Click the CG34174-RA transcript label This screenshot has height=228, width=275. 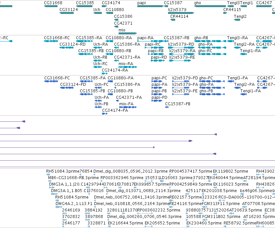tap(115, 70)
